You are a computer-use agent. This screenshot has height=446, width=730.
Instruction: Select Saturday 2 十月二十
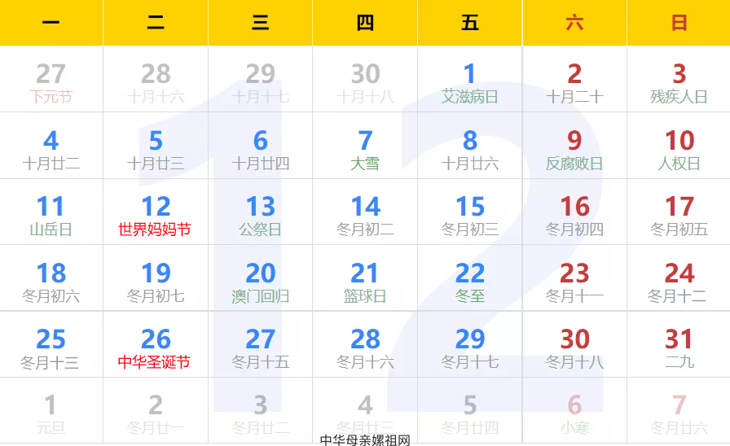point(574,80)
